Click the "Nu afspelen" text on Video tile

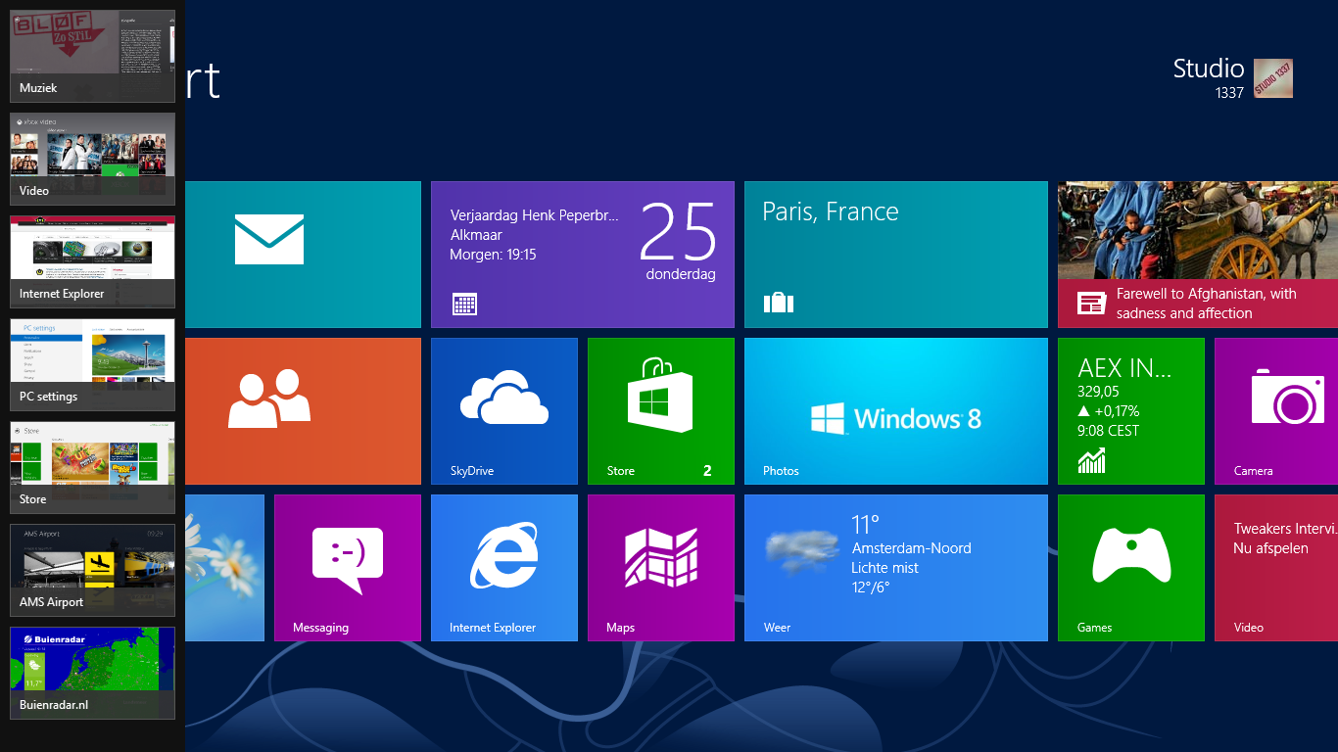(x=1271, y=548)
